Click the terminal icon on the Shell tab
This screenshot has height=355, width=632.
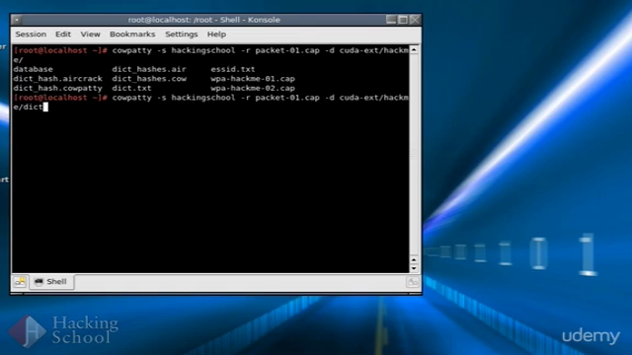tap(39, 282)
